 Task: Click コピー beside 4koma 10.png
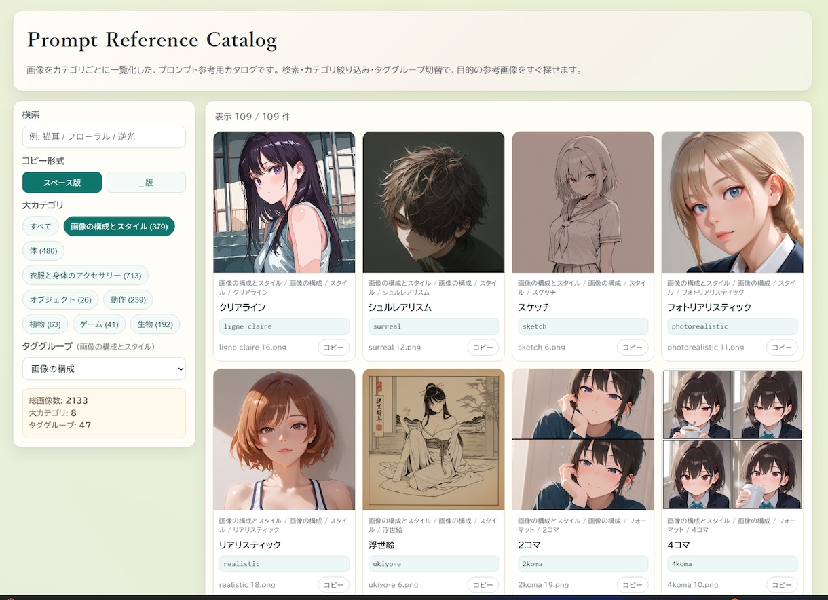point(782,585)
